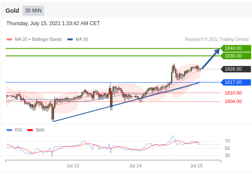Click the Jul 13 date axis label

point(73,166)
